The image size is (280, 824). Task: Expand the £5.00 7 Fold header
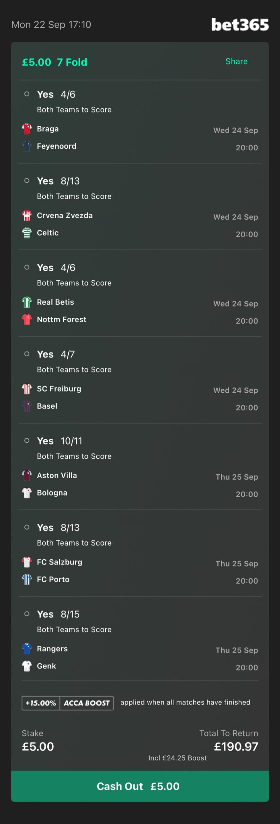pos(55,62)
